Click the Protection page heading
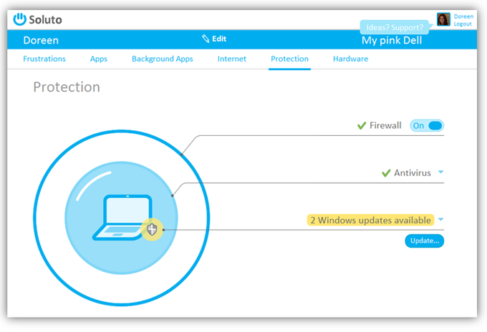The width and height of the screenshot is (487, 332). click(x=67, y=87)
